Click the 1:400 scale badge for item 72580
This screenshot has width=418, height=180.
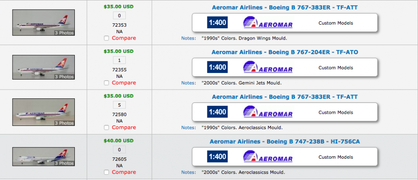(217, 112)
